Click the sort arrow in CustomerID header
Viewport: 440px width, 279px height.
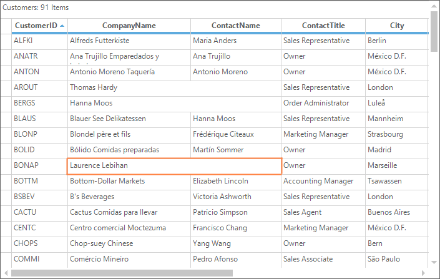(62, 26)
